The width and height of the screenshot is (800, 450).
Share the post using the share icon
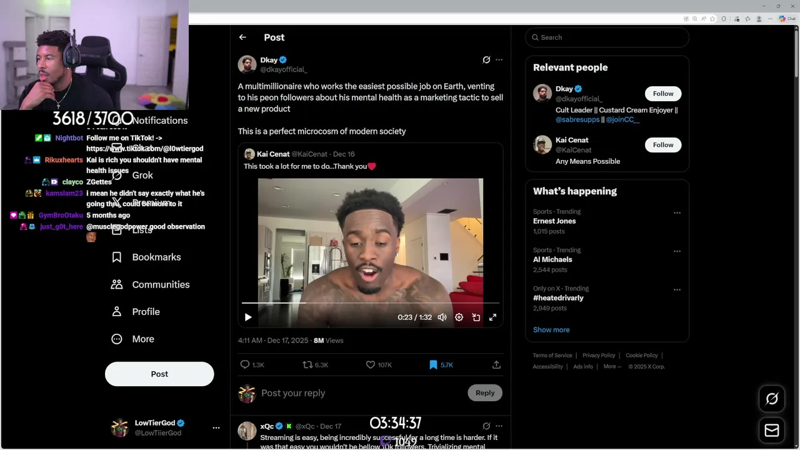point(496,364)
